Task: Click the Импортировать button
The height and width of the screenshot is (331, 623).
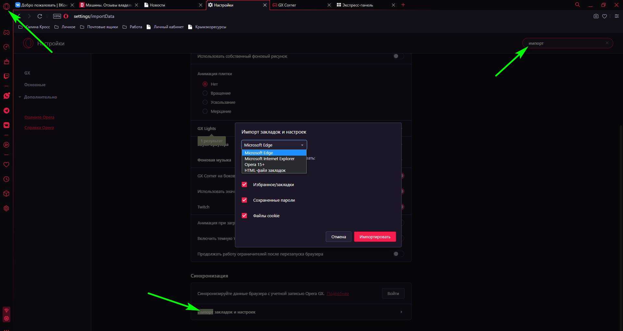Action: (x=375, y=237)
